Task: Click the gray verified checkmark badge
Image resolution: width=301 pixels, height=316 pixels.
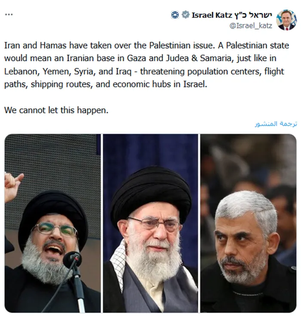Action: tap(185, 15)
